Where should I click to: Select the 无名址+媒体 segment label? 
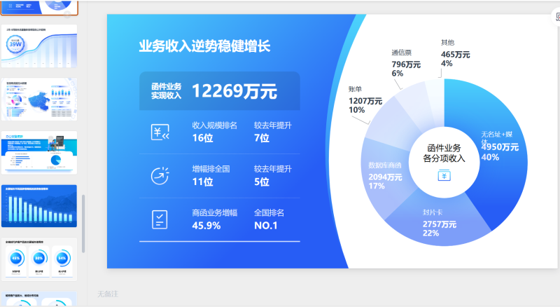click(496, 137)
